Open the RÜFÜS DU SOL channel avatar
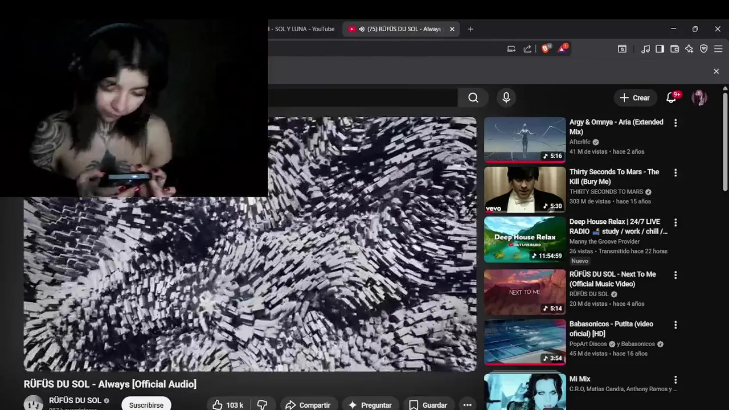This screenshot has height=410, width=729. [x=33, y=403]
